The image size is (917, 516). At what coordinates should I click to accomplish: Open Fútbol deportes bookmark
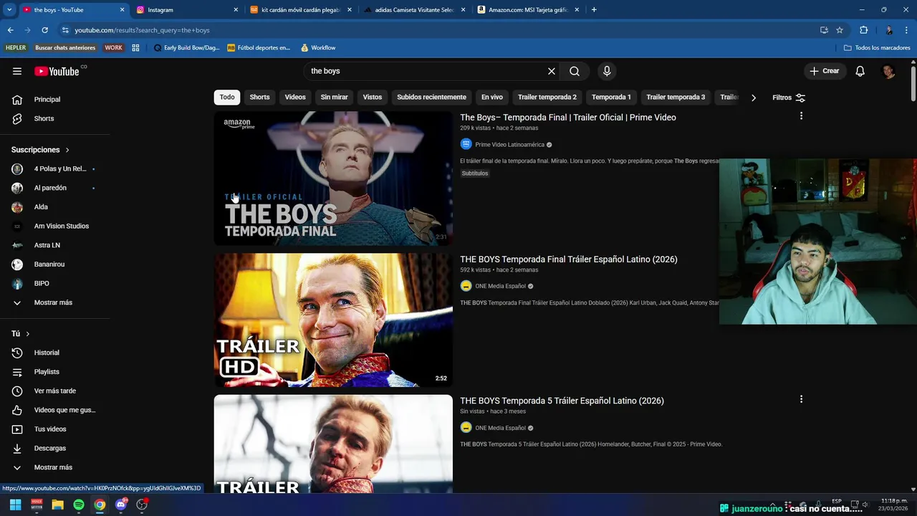point(259,48)
